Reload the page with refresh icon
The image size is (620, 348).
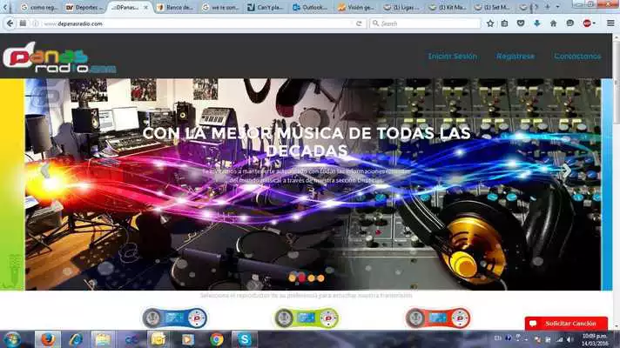pos(359,23)
